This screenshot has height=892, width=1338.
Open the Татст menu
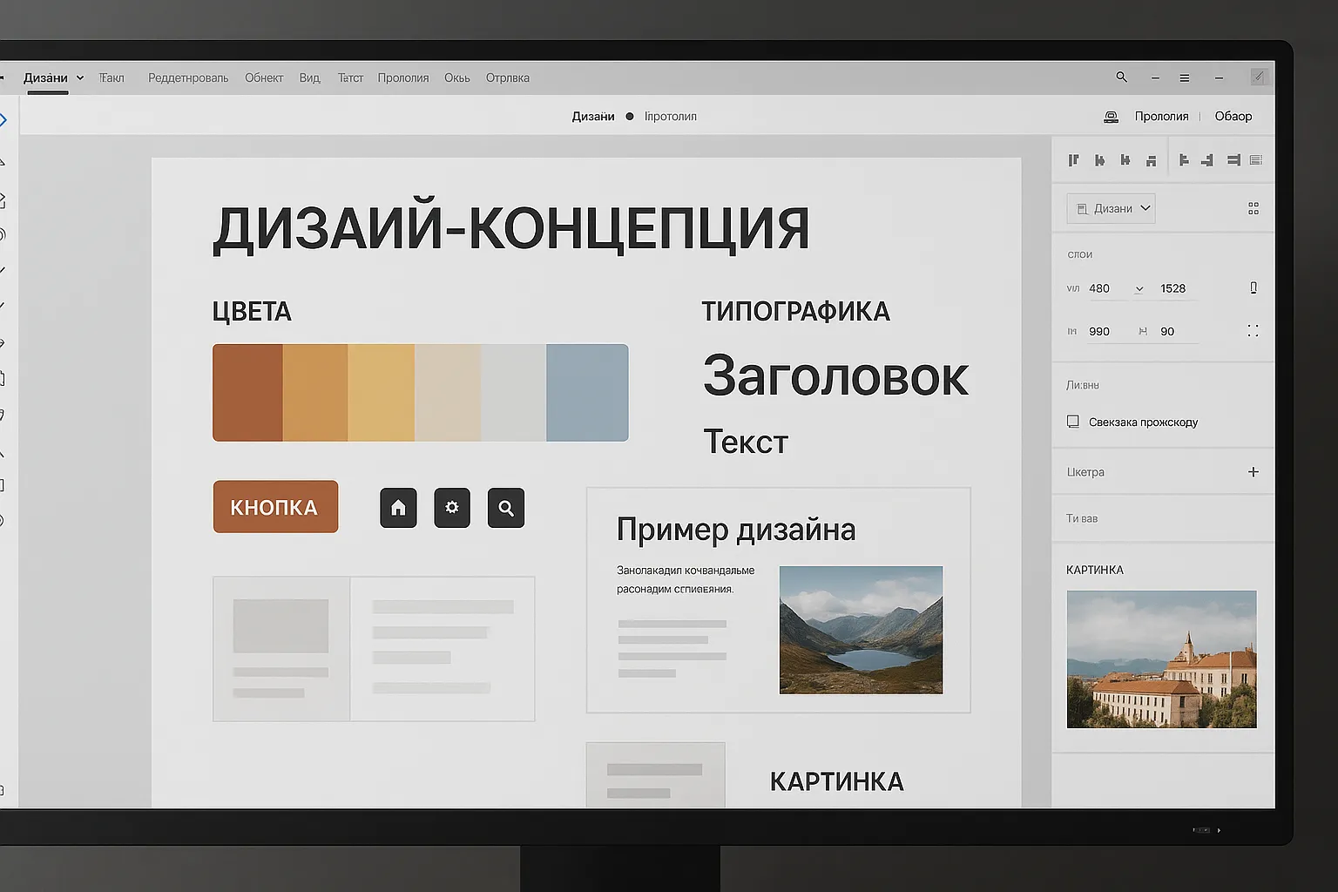(x=350, y=78)
